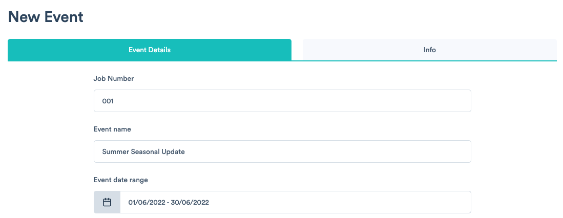Click the word "Summer" in Event name
The height and width of the screenshot is (218, 563).
[x=116, y=152]
